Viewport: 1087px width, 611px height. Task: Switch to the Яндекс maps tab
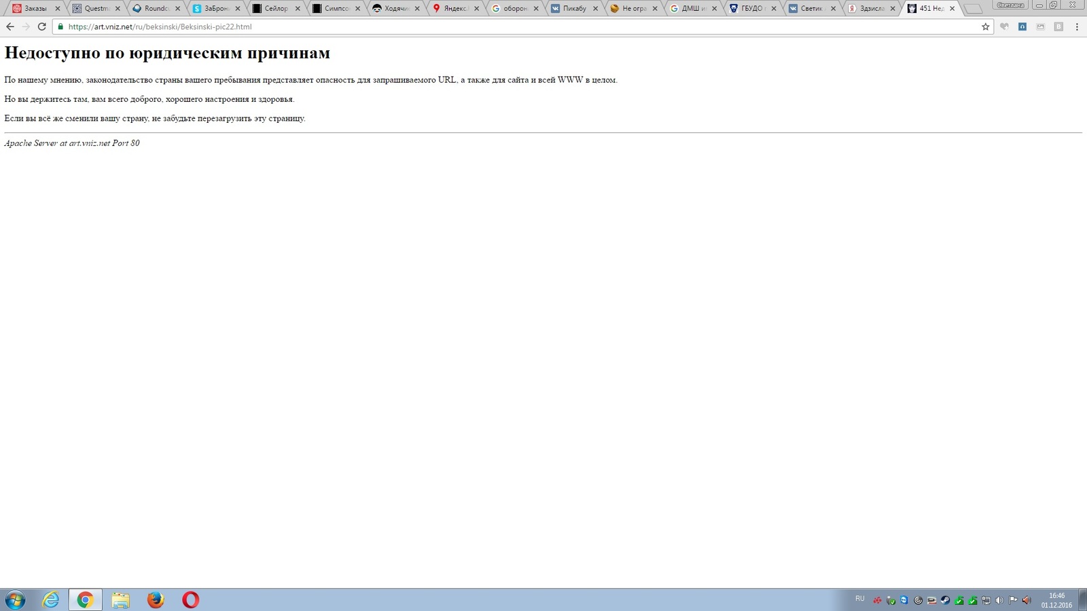point(456,8)
